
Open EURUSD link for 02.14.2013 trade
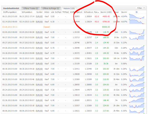[39, 22]
